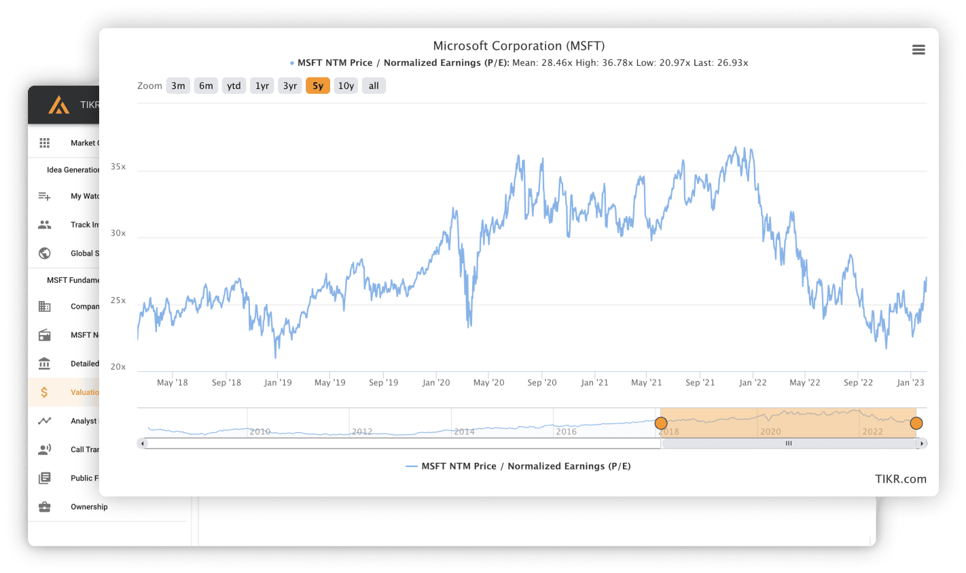
Task: Click the navigator scrollbar right arrow
Action: click(x=922, y=443)
